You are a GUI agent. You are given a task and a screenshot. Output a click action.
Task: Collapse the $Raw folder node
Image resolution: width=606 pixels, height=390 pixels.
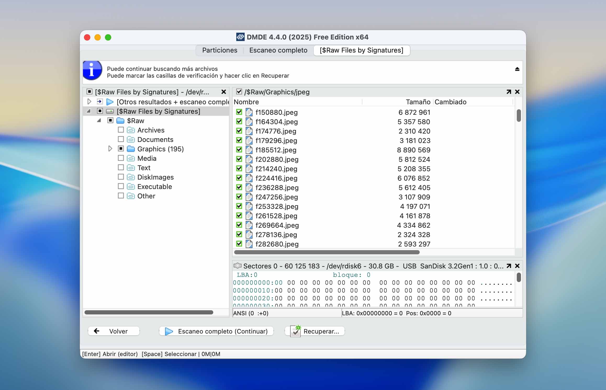point(99,121)
